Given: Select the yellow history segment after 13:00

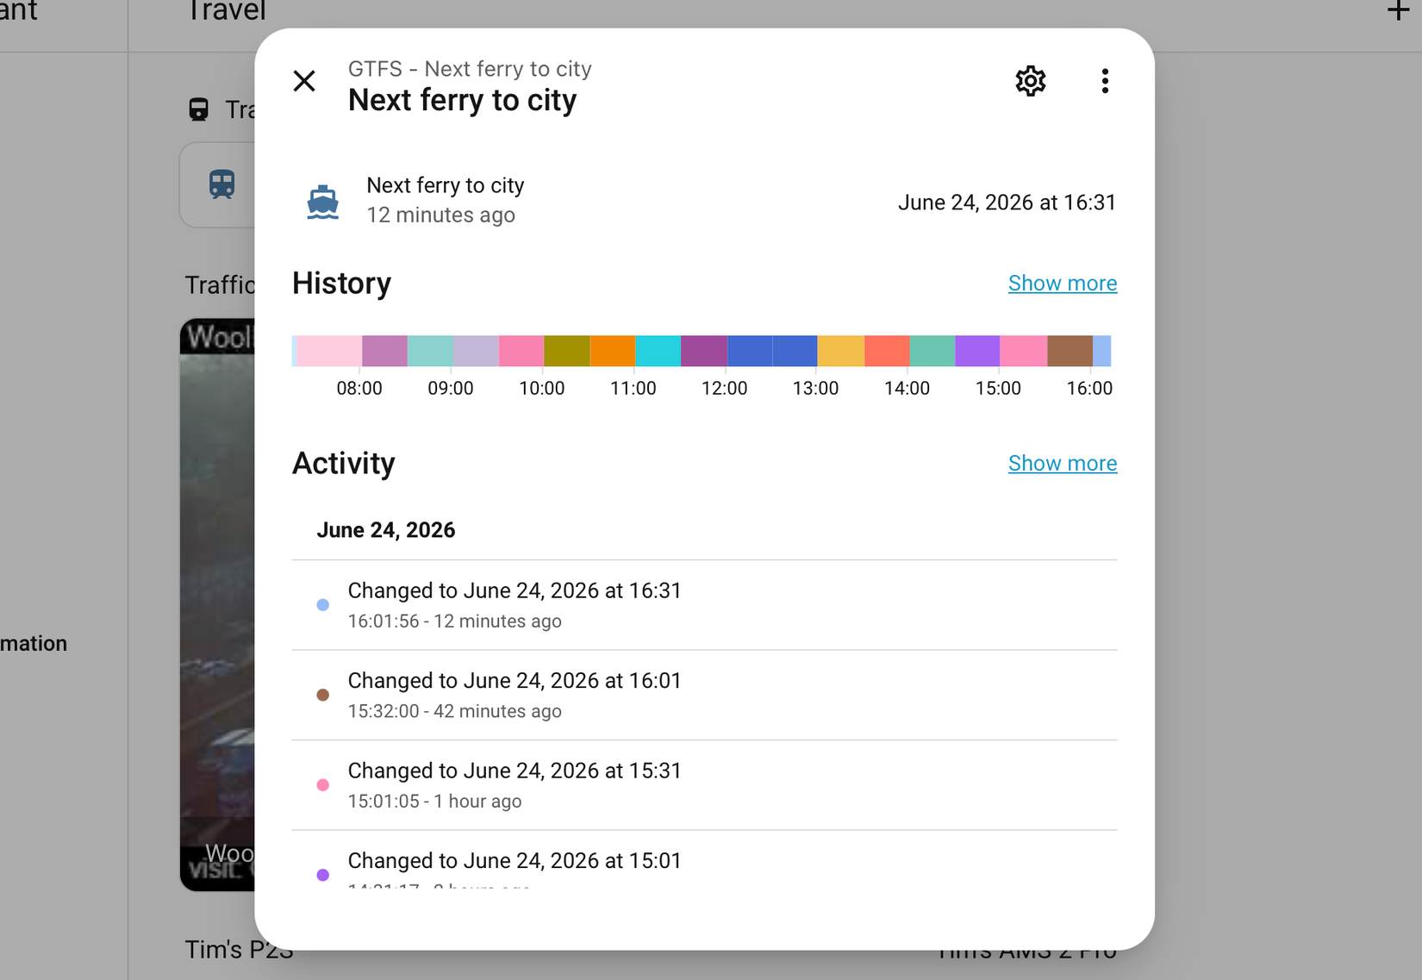Looking at the screenshot, I should point(840,351).
